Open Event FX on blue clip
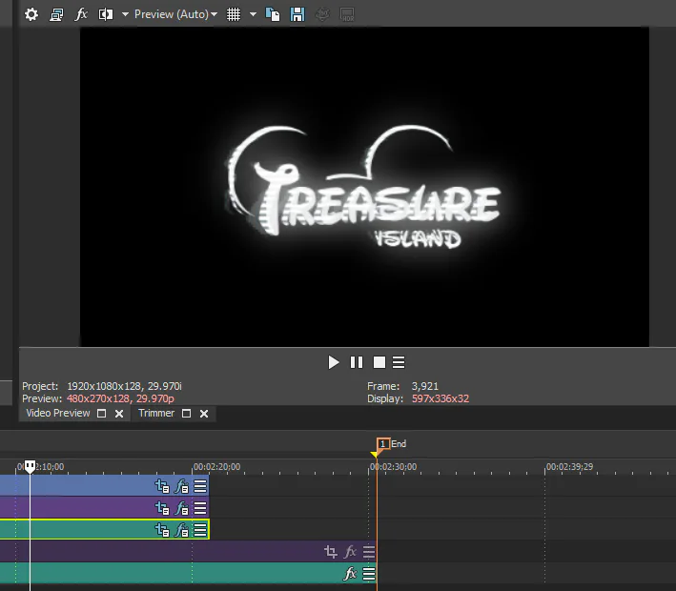 point(181,486)
